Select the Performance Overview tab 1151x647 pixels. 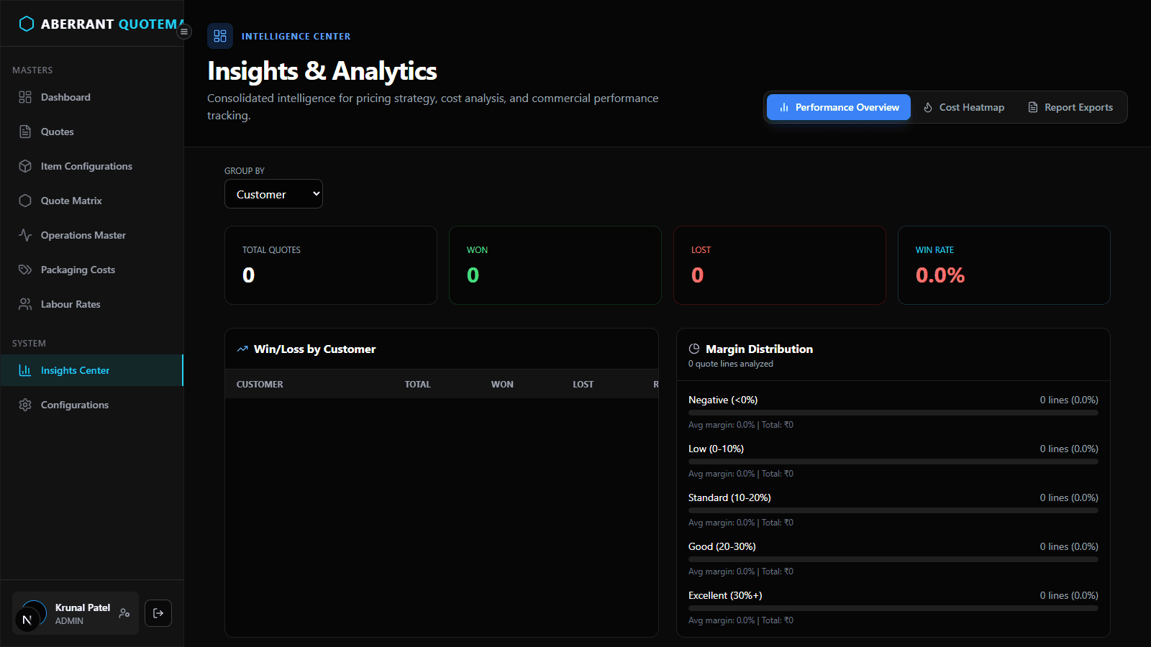(839, 107)
